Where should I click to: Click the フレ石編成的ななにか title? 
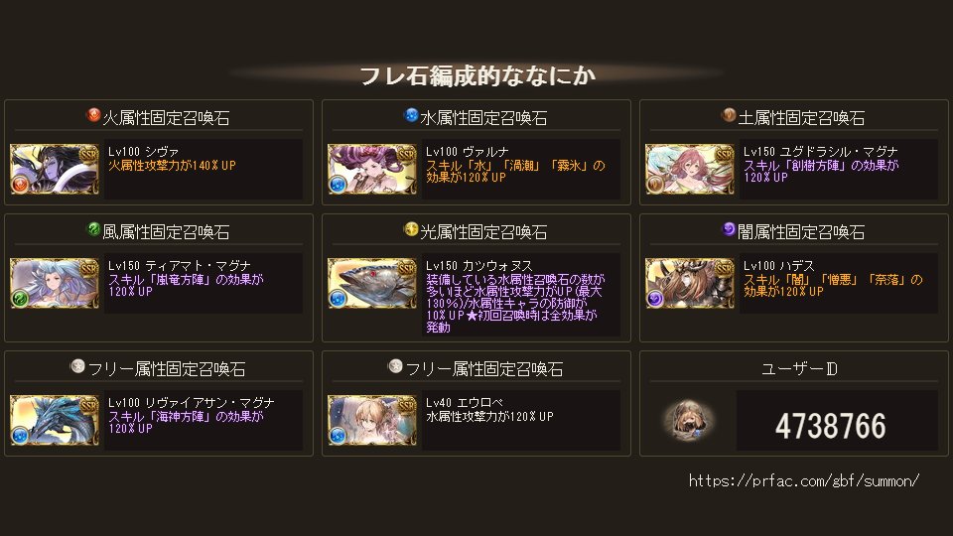477,76
